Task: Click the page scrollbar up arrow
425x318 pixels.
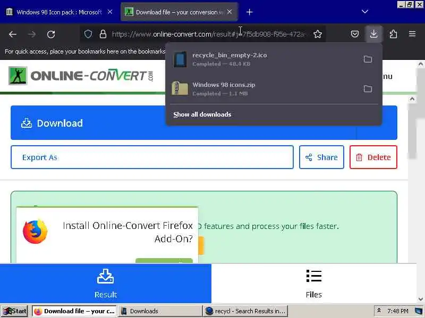Action: (420, 64)
